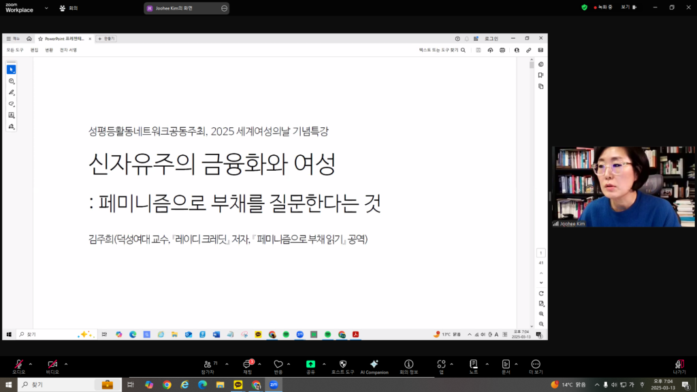Open the pages copy panel icon on right rail
The height and width of the screenshot is (392, 697).
point(541,86)
